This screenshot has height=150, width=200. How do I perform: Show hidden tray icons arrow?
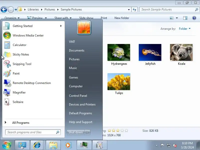tap(157, 145)
